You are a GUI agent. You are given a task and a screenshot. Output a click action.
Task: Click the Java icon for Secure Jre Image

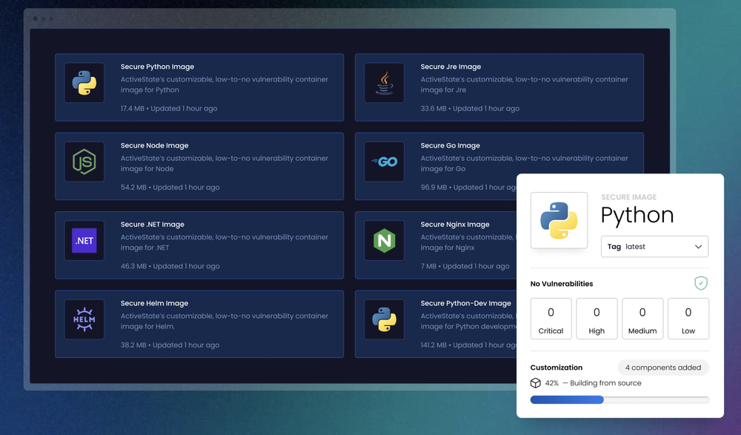pos(385,83)
